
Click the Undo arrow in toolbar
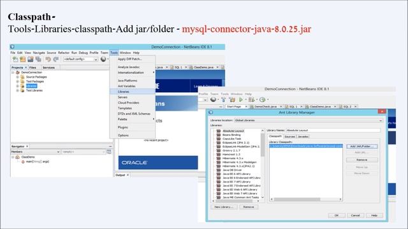[x=48, y=59]
